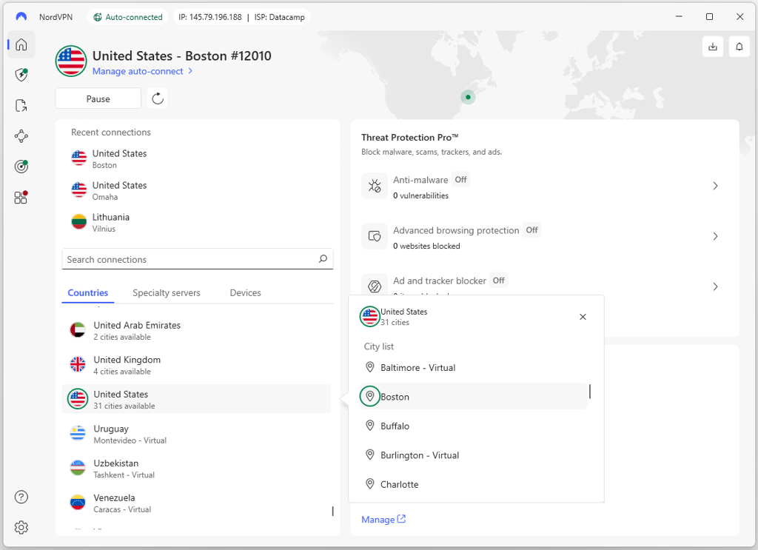The image size is (758, 550).
Task: Open the Manage external link
Action: point(383,520)
